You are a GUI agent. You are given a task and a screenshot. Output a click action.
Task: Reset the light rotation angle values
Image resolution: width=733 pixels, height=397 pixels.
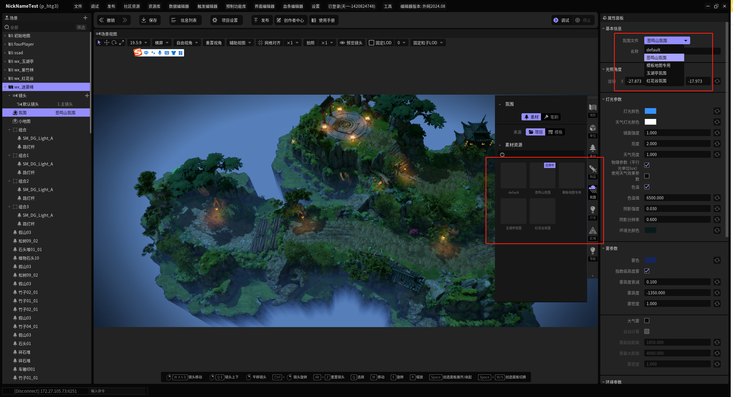point(717,81)
